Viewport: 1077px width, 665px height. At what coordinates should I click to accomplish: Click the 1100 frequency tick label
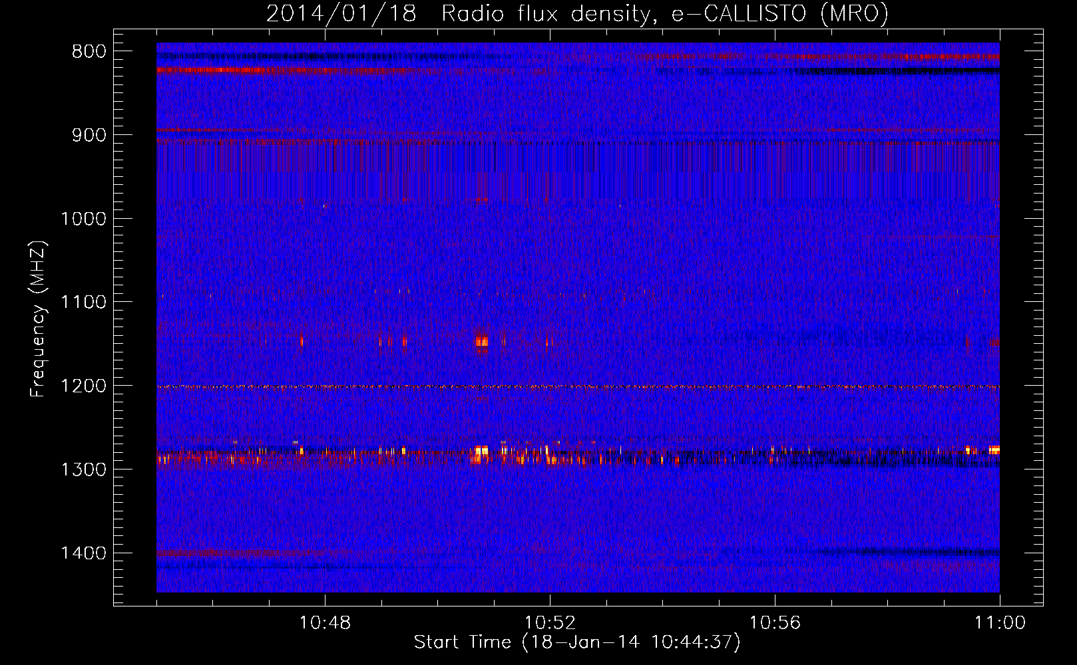pos(83,303)
